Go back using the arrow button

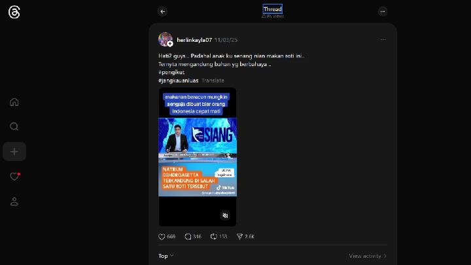[162, 11]
